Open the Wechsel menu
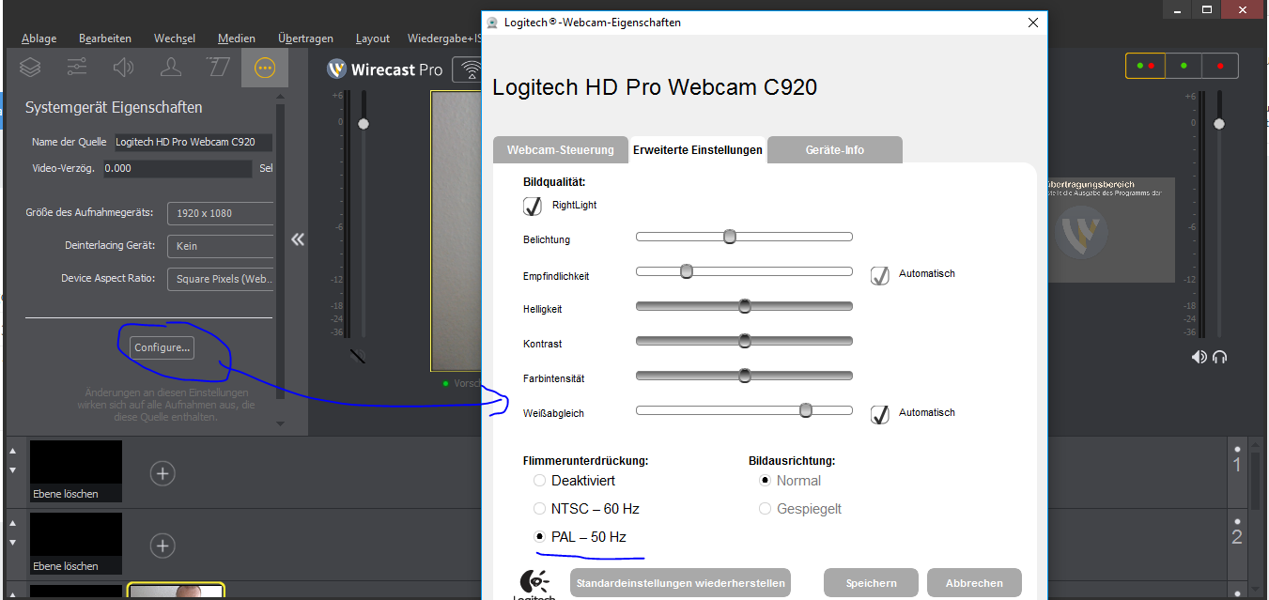Viewport: 1269px width, 600px height. (x=175, y=38)
